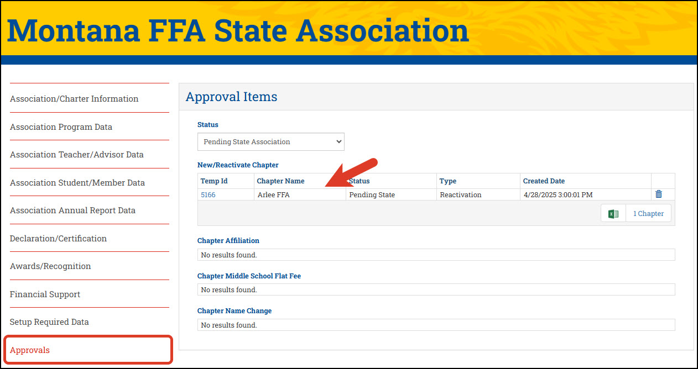Open Temp Id 5166 link

pyautogui.click(x=208, y=195)
